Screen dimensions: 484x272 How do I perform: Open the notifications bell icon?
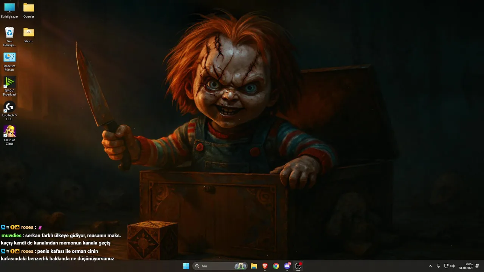[477, 266]
